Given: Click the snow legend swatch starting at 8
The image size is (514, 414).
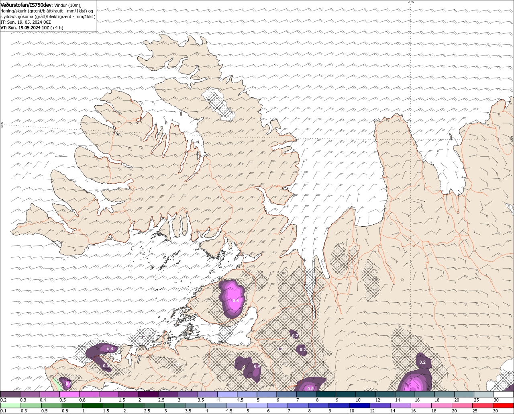Looking at the screenshot, I should tap(326, 394).
